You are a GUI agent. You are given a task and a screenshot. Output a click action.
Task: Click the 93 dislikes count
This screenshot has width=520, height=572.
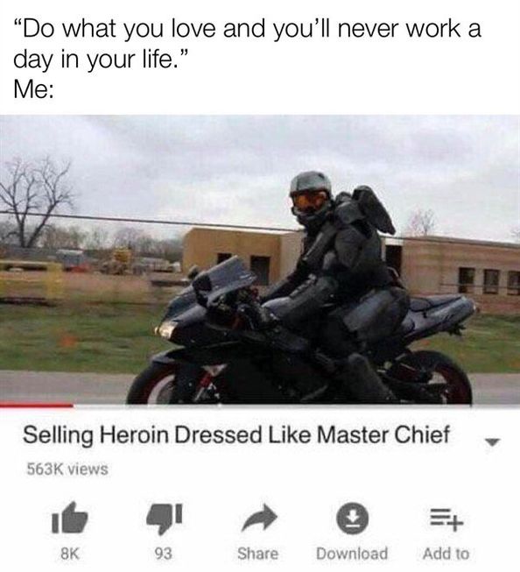164,554
